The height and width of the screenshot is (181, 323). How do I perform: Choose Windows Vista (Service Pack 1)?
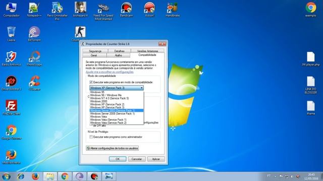pyautogui.click(x=117, y=120)
